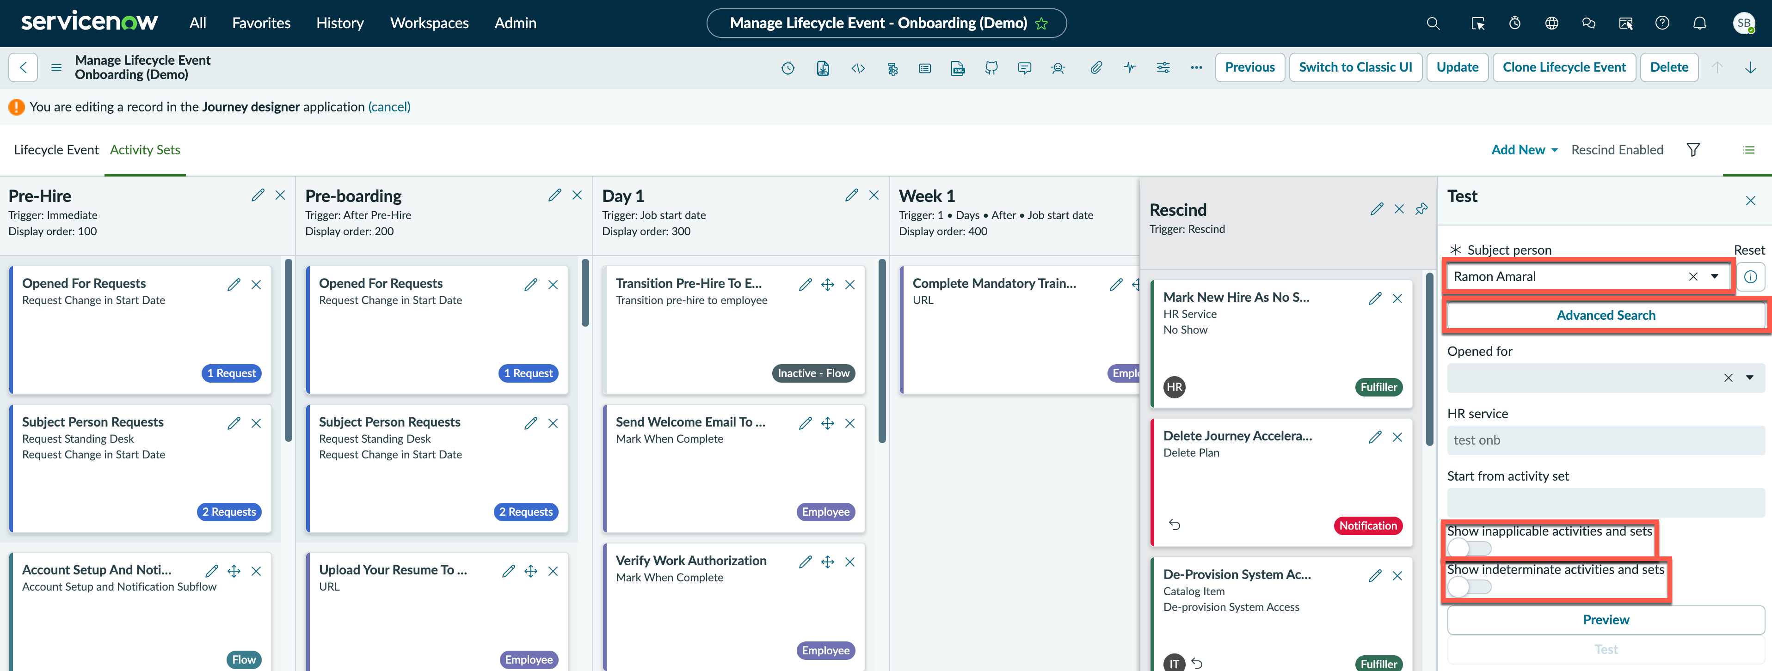This screenshot has height=671, width=1772.
Task: Clear the Ramon Amaral subject person value
Action: coord(1693,276)
